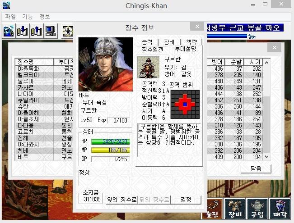The height and width of the screenshot is (223, 294).
Task: Click the 출진 (sortie) button icon
Action: [x=212, y=209]
